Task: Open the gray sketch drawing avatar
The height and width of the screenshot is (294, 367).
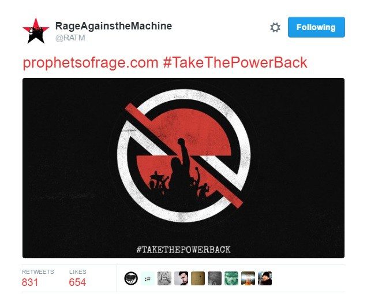Action: point(164,278)
